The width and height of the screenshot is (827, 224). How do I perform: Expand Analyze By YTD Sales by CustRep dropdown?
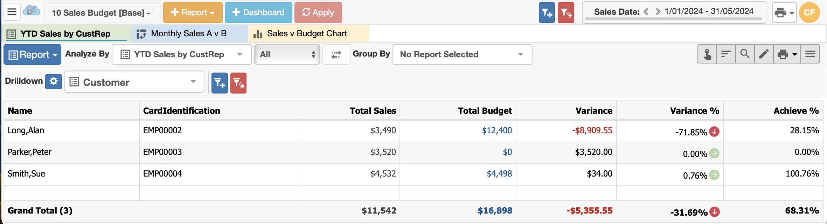point(181,54)
